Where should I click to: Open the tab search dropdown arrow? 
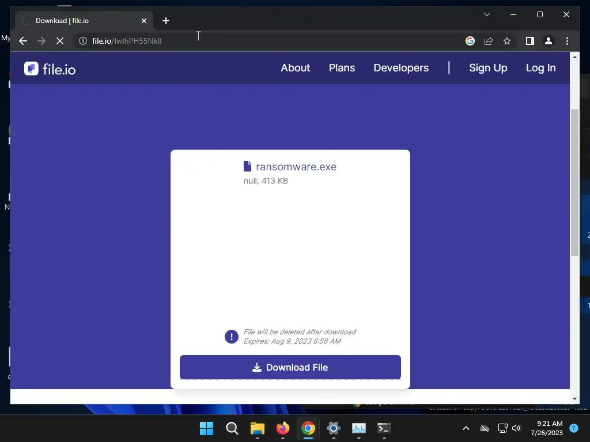point(486,14)
